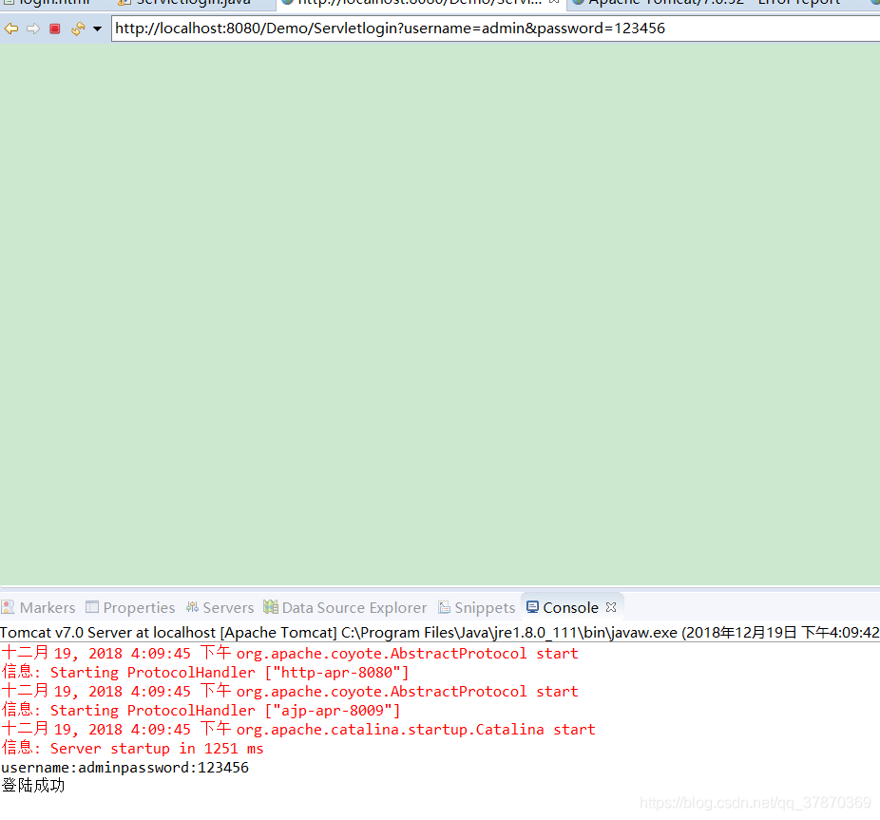Click the 登陆成功 console output

click(x=33, y=786)
